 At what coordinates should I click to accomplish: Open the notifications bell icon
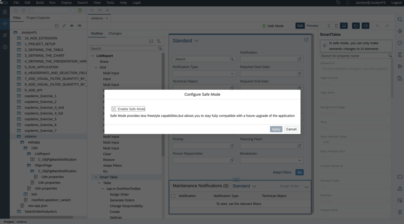click(348, 3)
